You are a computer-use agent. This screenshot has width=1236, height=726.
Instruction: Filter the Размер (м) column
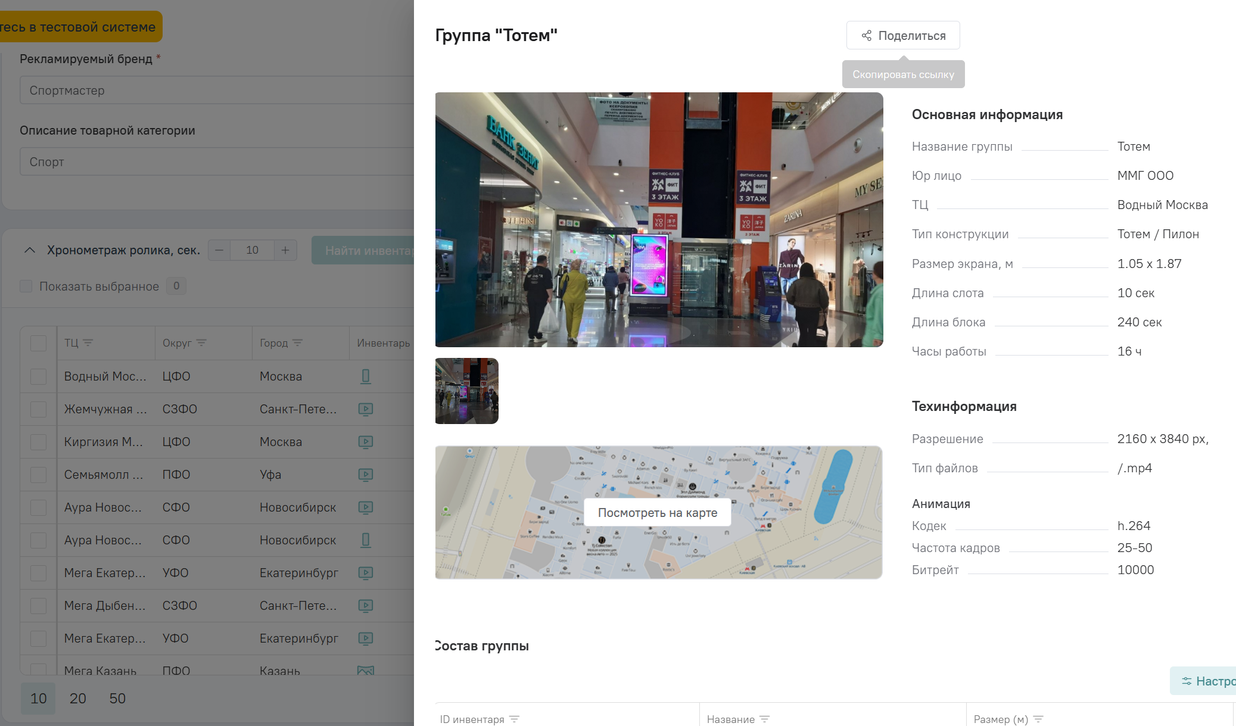[x=1038, y=719]
